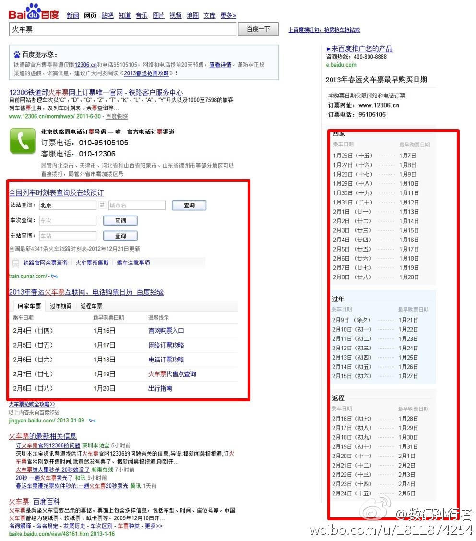Viewport: 476px width, 541px height.
Task: Open the 官网购票入口 link
Action: pyautogui.click(x=166, y=331)
